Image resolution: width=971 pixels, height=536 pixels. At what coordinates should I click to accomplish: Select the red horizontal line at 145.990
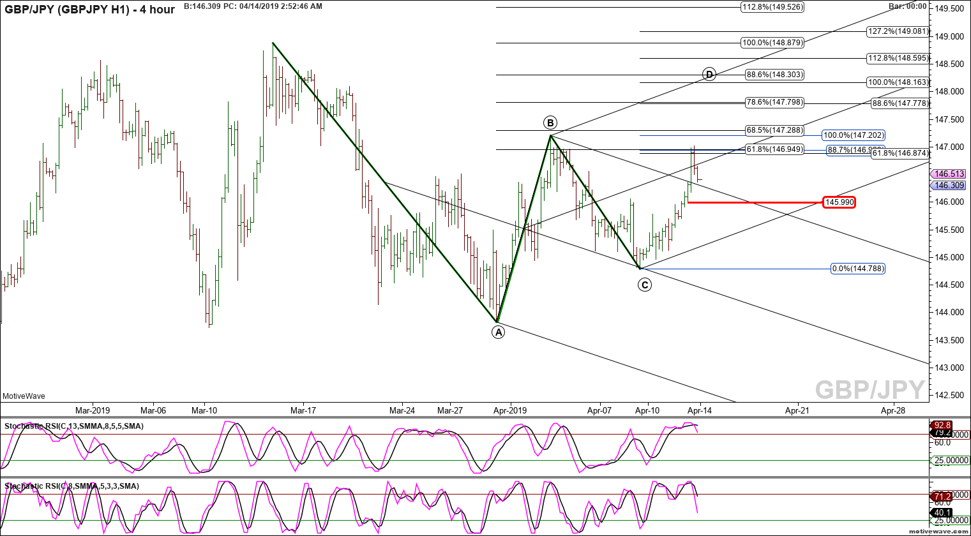pyautogui.click(x=755, y=202)
